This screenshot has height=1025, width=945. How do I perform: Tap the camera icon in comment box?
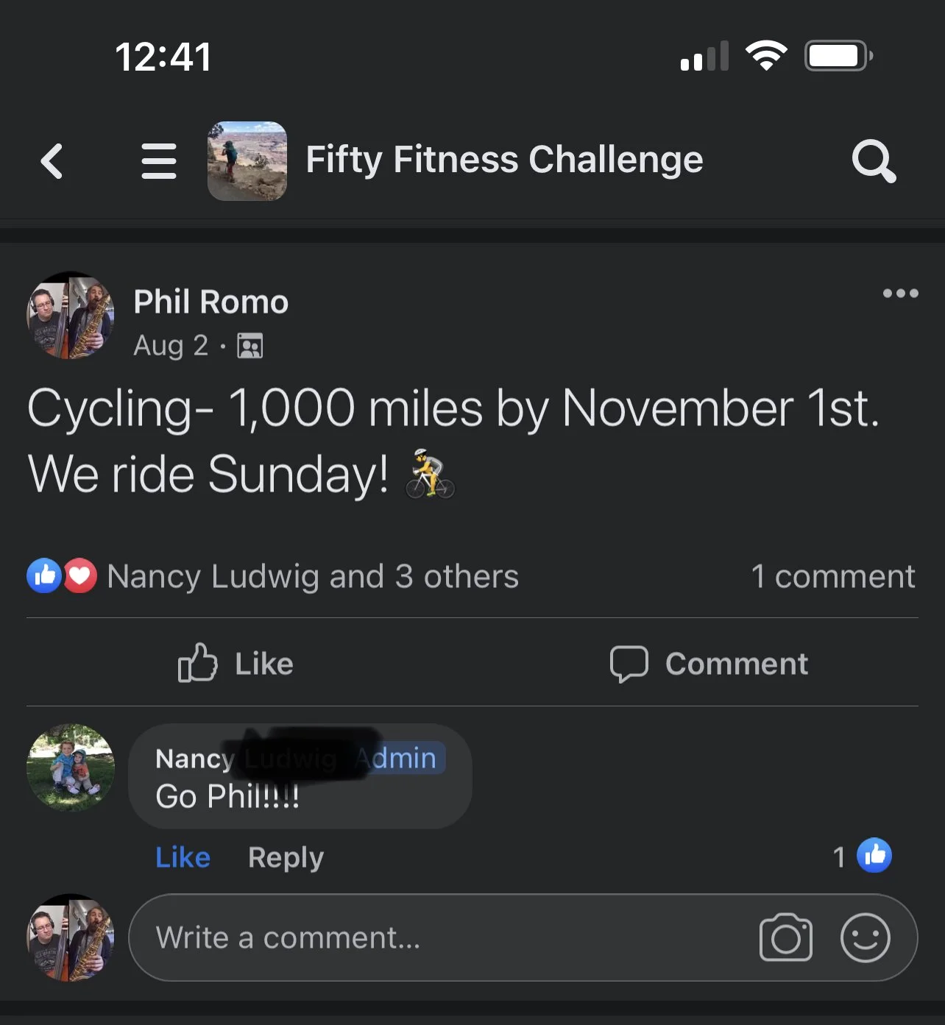(x=785, y=937)
